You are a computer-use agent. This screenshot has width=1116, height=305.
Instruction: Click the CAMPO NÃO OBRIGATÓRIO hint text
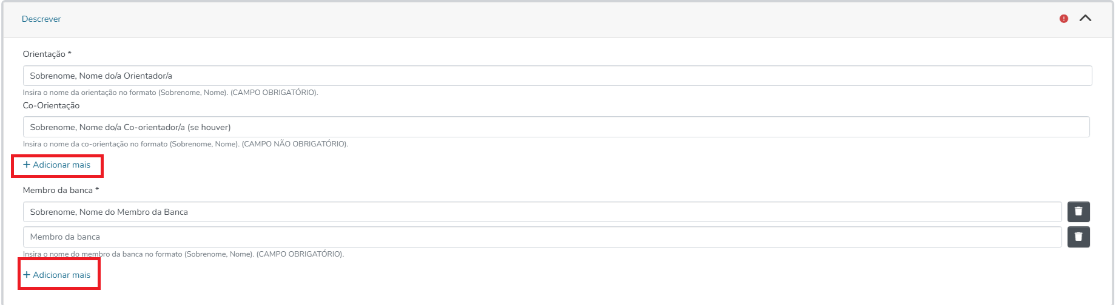tap(295, 144)
